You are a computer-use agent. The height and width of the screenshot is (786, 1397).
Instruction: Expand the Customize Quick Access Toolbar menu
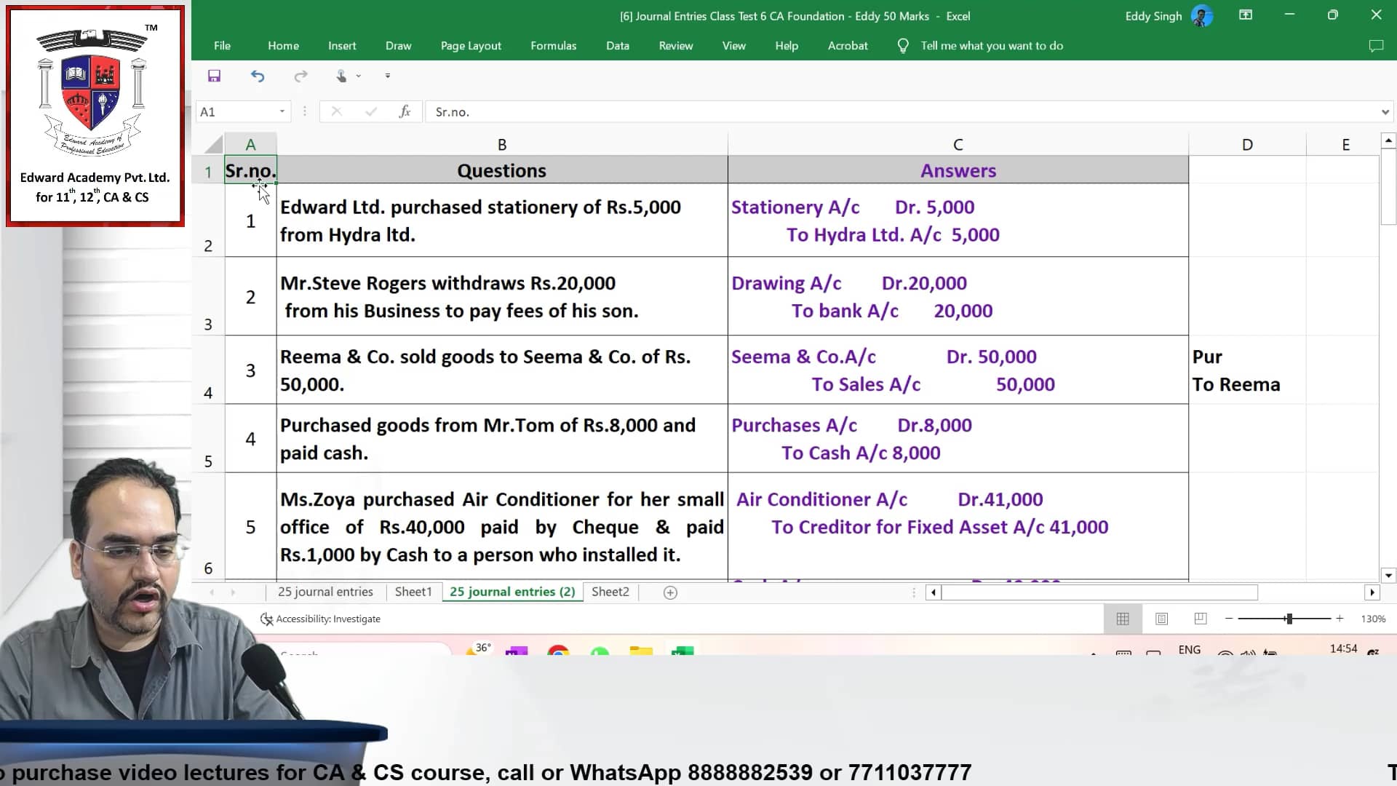pyautogui.click(x=388, y=76)
